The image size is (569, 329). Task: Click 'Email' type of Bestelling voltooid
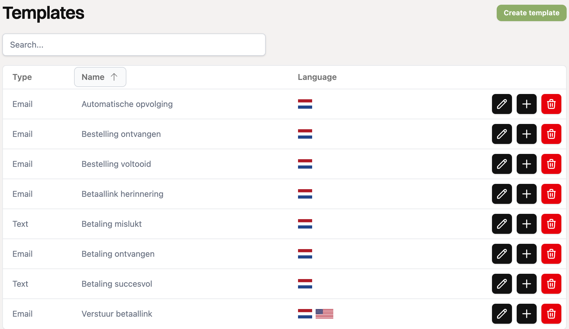click(x=22, y=164)
